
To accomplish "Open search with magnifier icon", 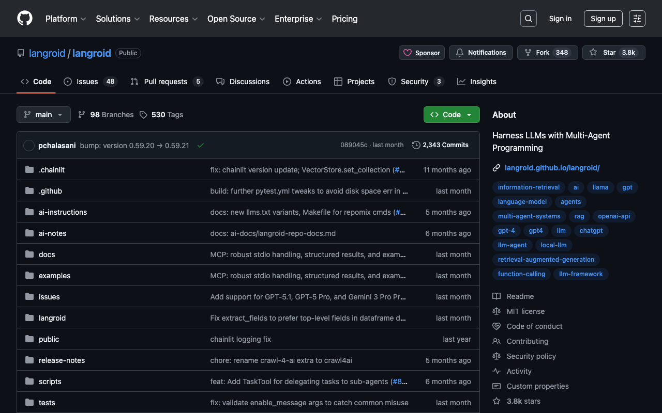I will coord(528,19).
